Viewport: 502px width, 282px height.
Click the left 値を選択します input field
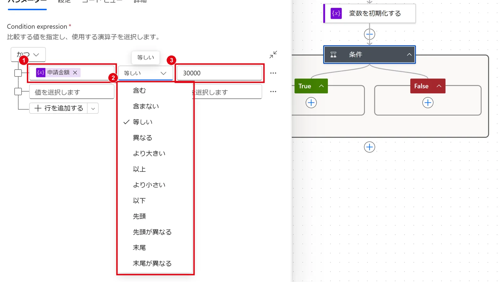(72, 92)
